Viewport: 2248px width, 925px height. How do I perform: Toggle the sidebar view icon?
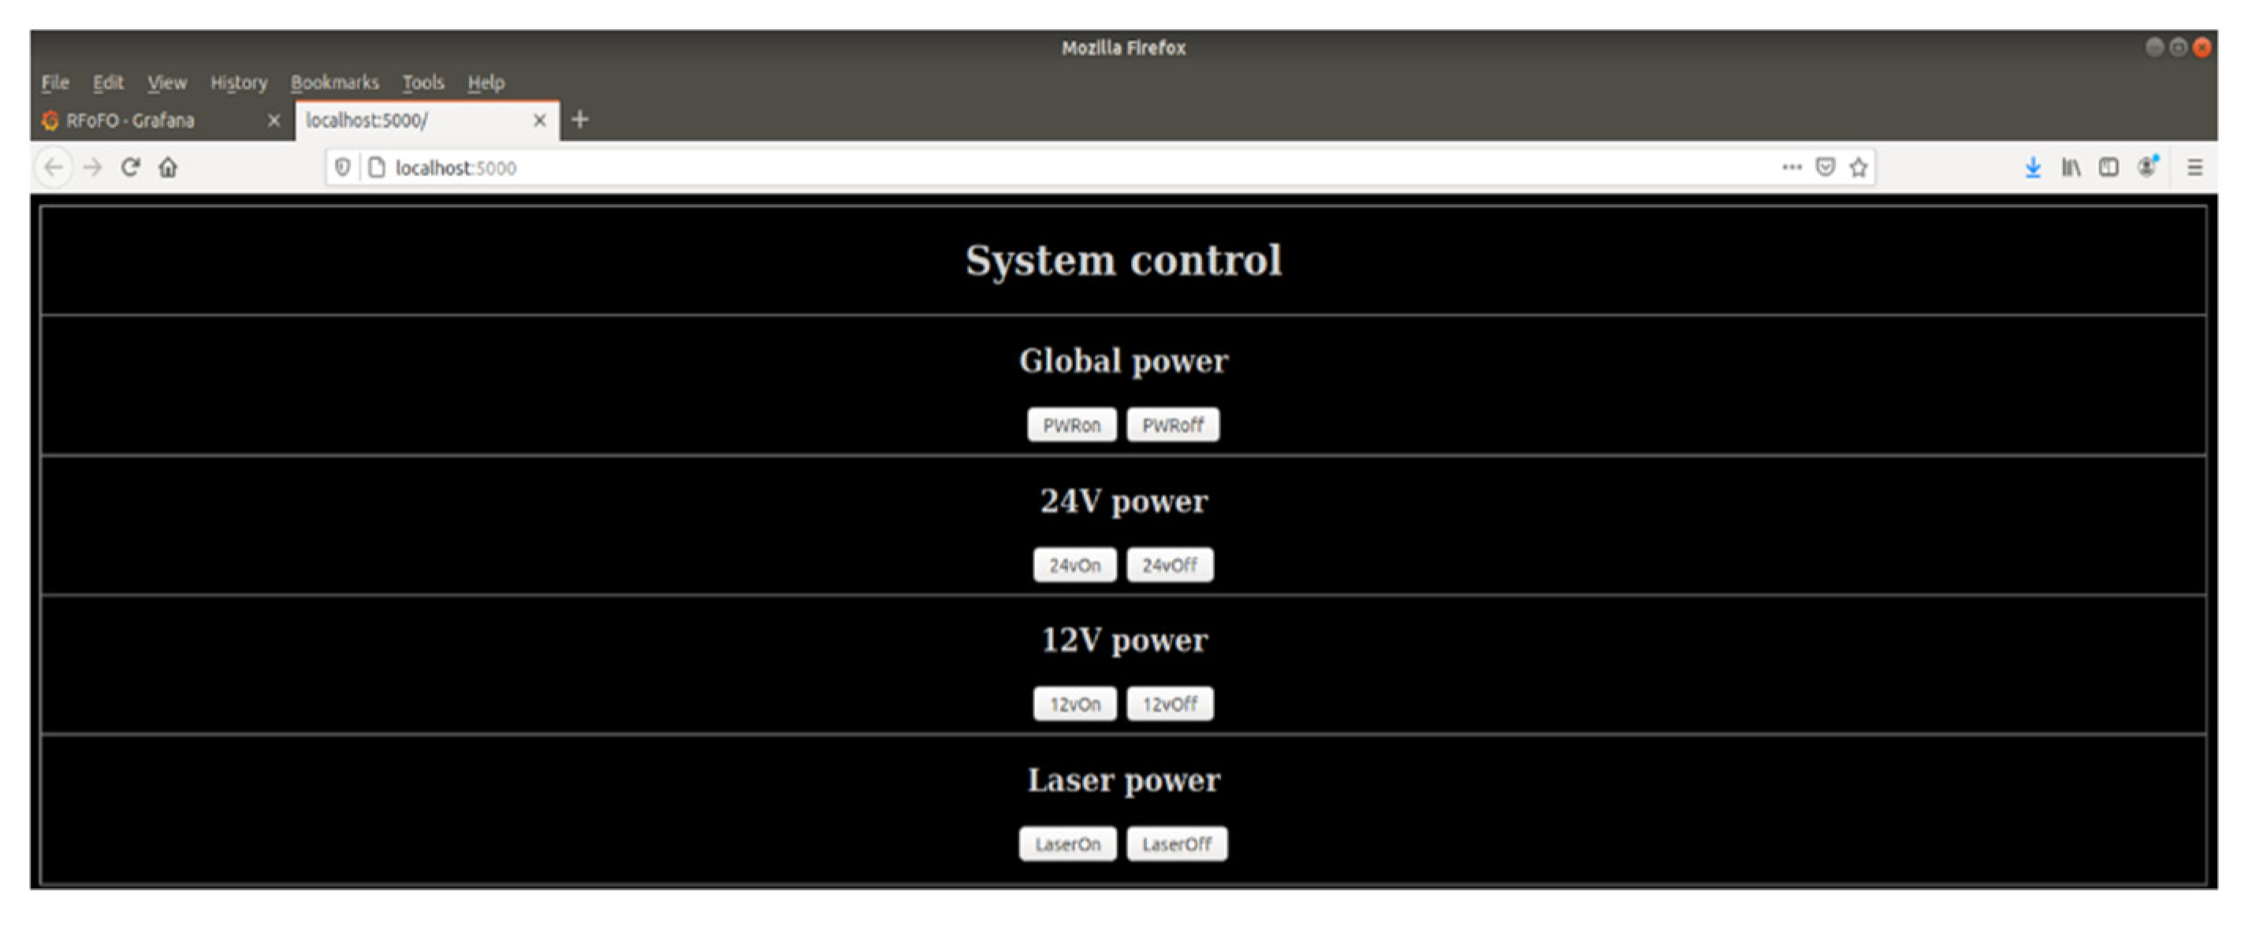point(2108,167)
